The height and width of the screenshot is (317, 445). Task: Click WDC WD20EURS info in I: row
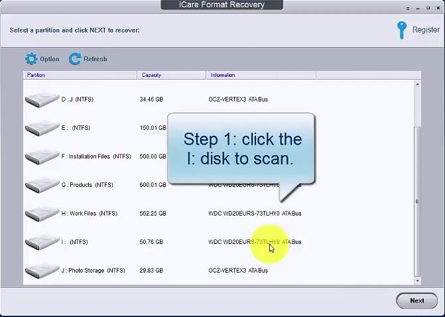255,242
